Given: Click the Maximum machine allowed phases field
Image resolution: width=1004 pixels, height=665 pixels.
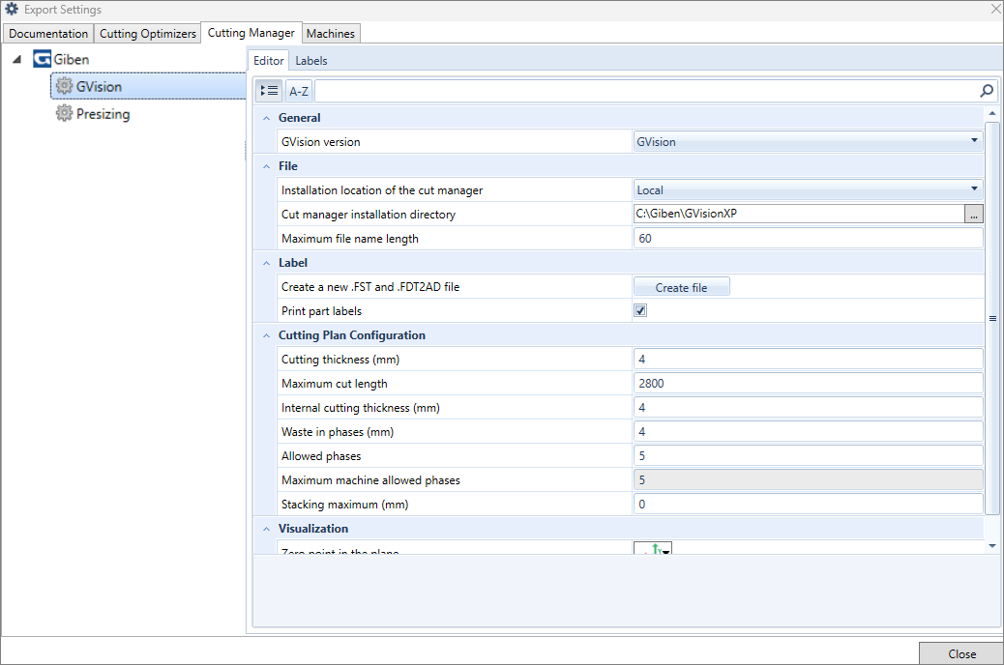Looking at the screenshot, I should click(808, 480).
